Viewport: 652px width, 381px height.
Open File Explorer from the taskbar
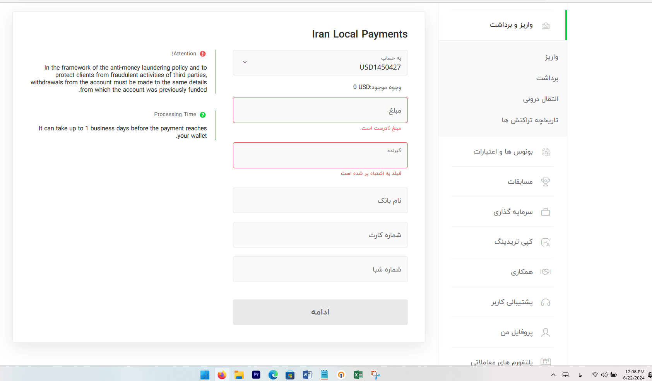(239, 375)
